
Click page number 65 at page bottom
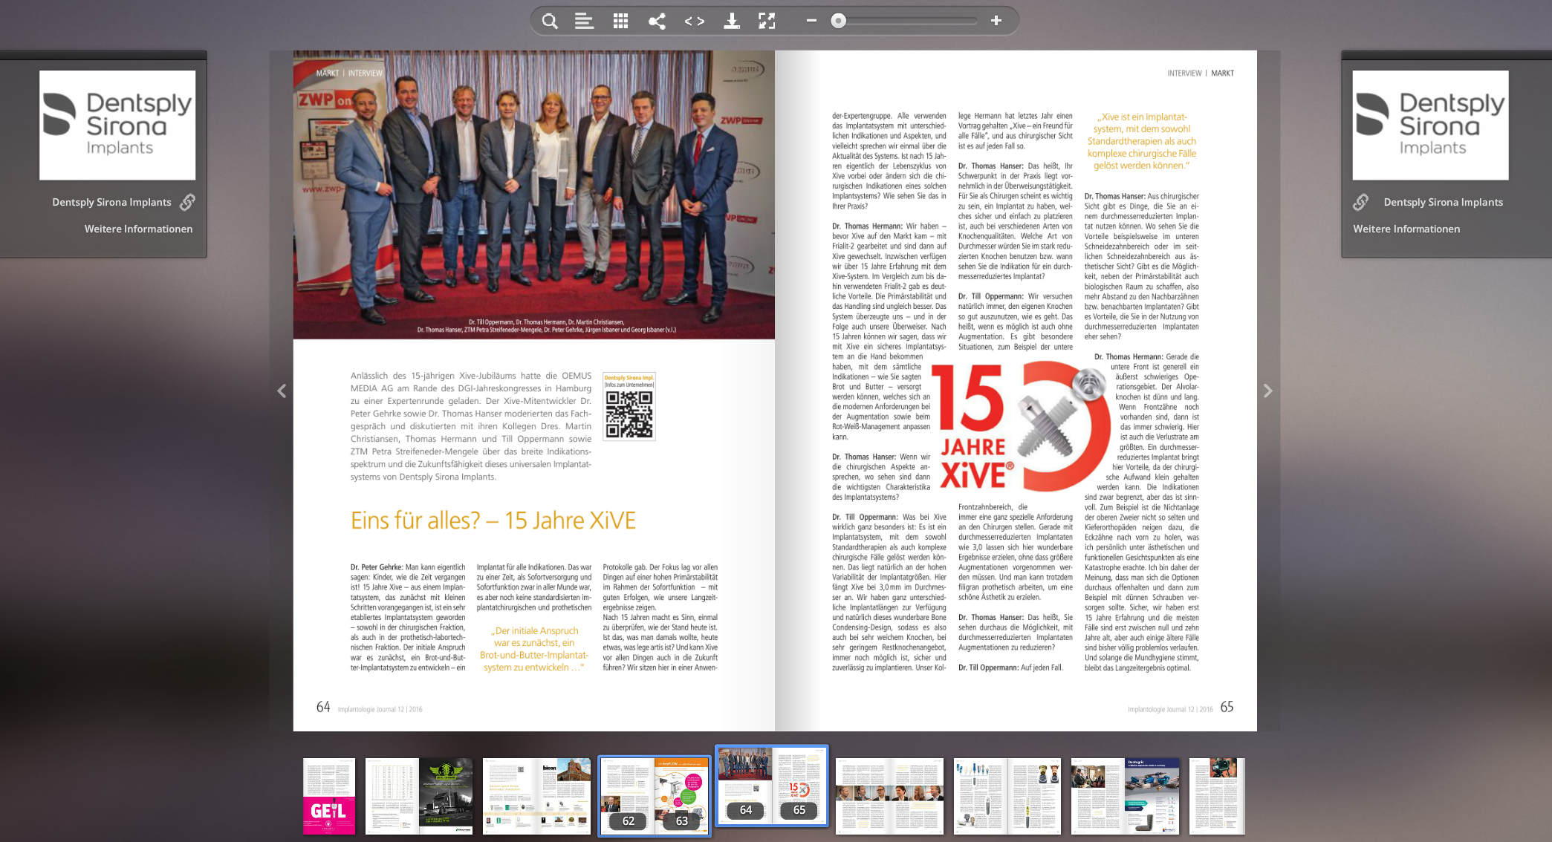click(x=1227, y=707)
